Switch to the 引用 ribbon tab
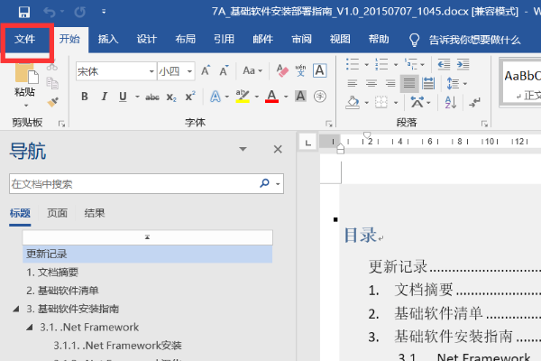541x361 pixels. click(x=224, y=39)
